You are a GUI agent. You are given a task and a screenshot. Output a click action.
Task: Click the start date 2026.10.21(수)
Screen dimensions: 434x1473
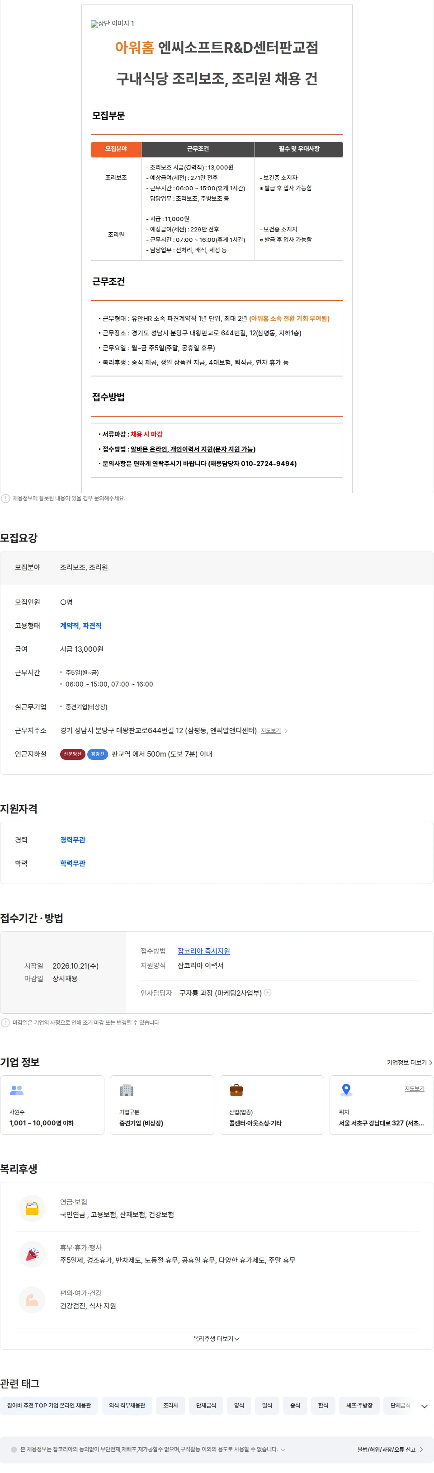tap(75, 966)
